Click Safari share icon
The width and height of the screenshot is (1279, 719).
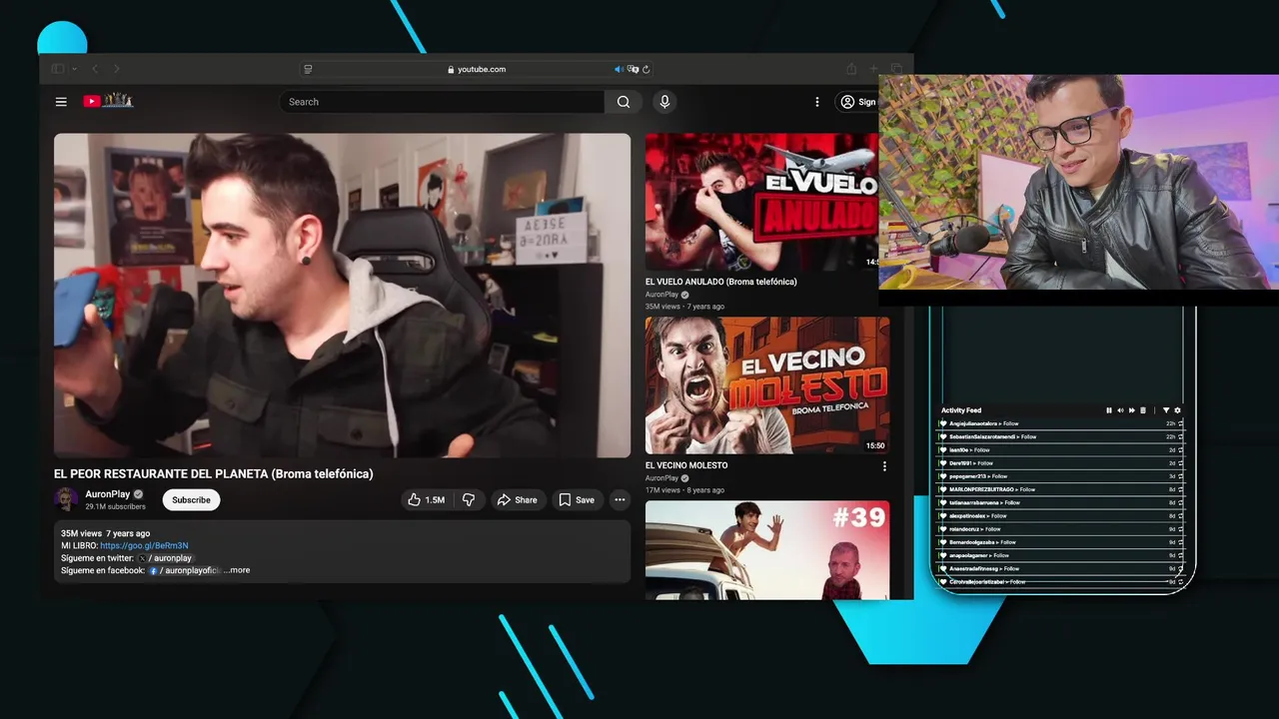click(x=851, y=69)
